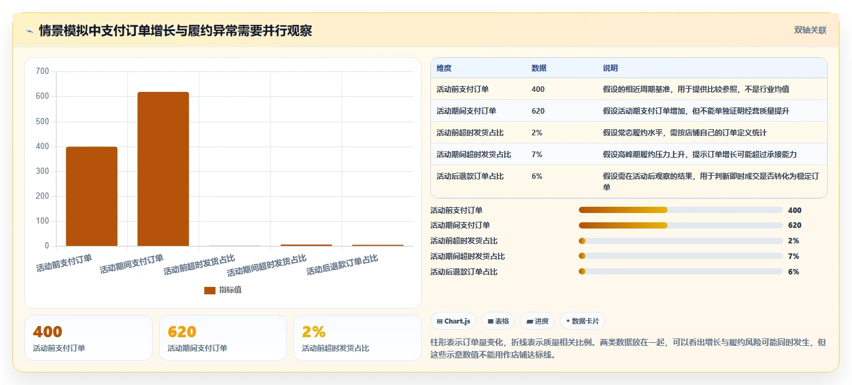Image resolution: width=852 pixels, height=385 pixels.
Task: Click the 进度 tag chip
Action: coord(537,321)
